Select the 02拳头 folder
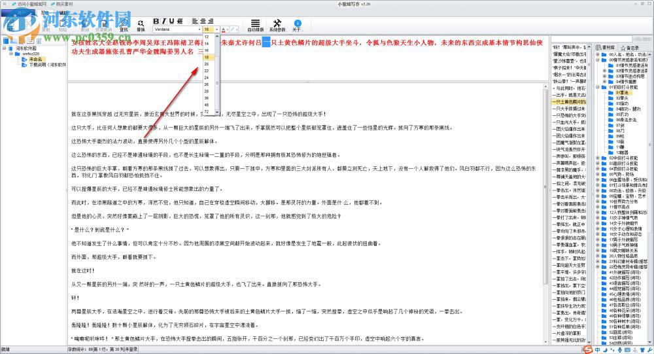The width and height of the screenshot is (654, 354). (x=622, y=98)
